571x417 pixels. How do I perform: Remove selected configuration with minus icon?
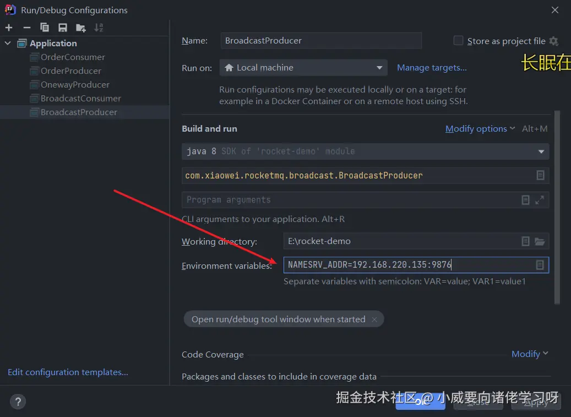tap(27, 28)
